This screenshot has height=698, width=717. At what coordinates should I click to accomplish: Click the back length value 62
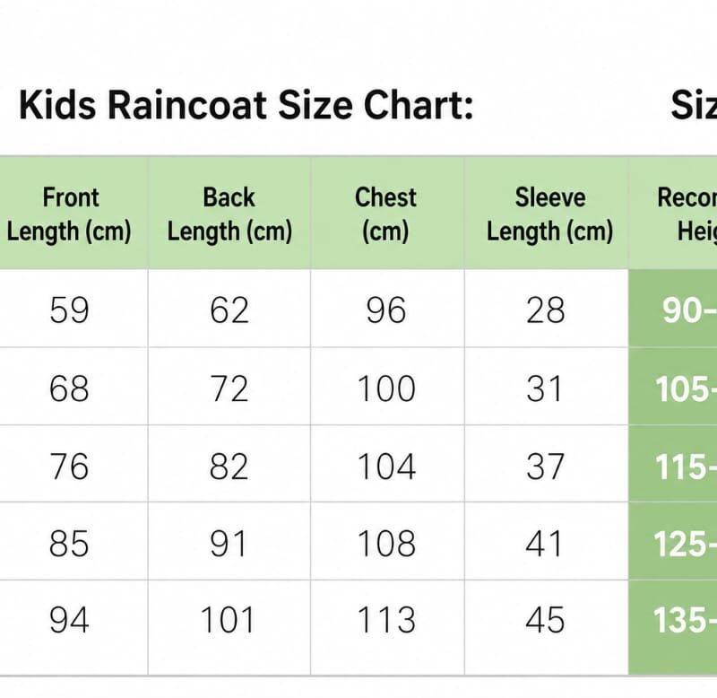[229, 310]
